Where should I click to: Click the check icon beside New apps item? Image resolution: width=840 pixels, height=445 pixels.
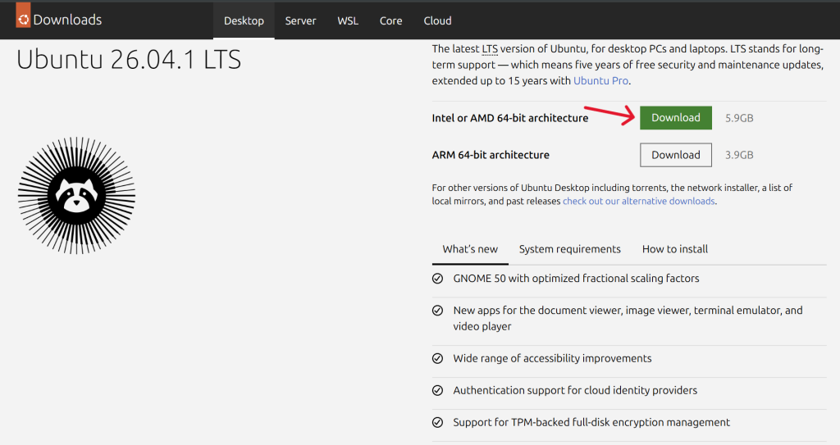click(438, 311)
